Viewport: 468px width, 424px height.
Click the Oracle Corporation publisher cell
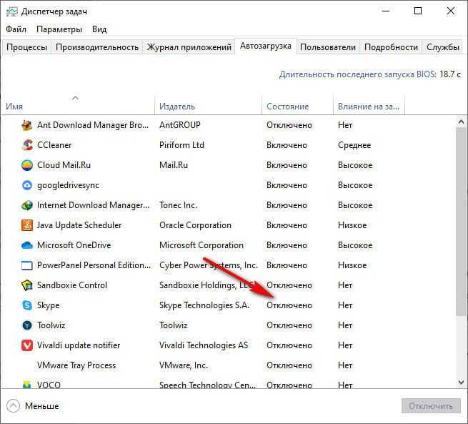pos(195,225)
